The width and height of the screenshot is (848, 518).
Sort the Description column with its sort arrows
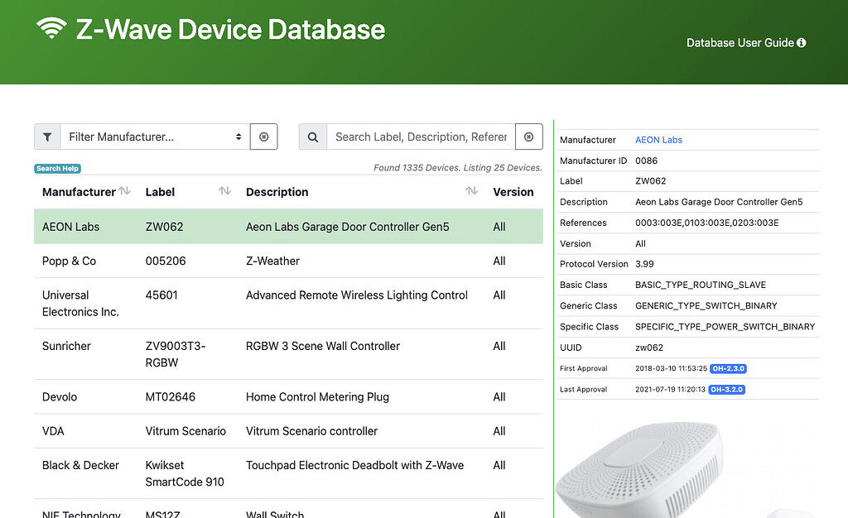pyautogui.click(x=471, y=190)
